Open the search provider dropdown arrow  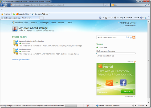coord(149,5)
